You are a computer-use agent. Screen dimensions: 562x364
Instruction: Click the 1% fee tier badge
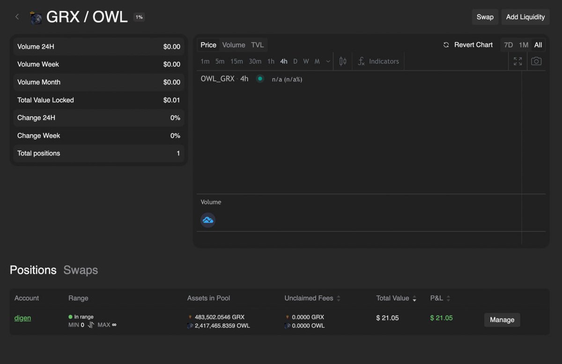(x=139, y=17)
